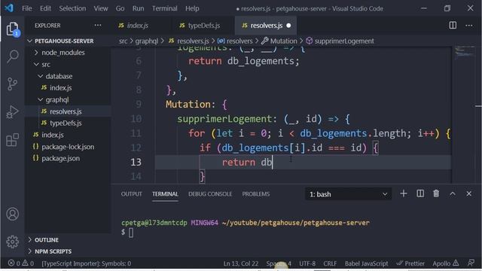Select resolvers.js in the file tree
Viewport: 482px width, 271px height.
[x=66, y=111]
